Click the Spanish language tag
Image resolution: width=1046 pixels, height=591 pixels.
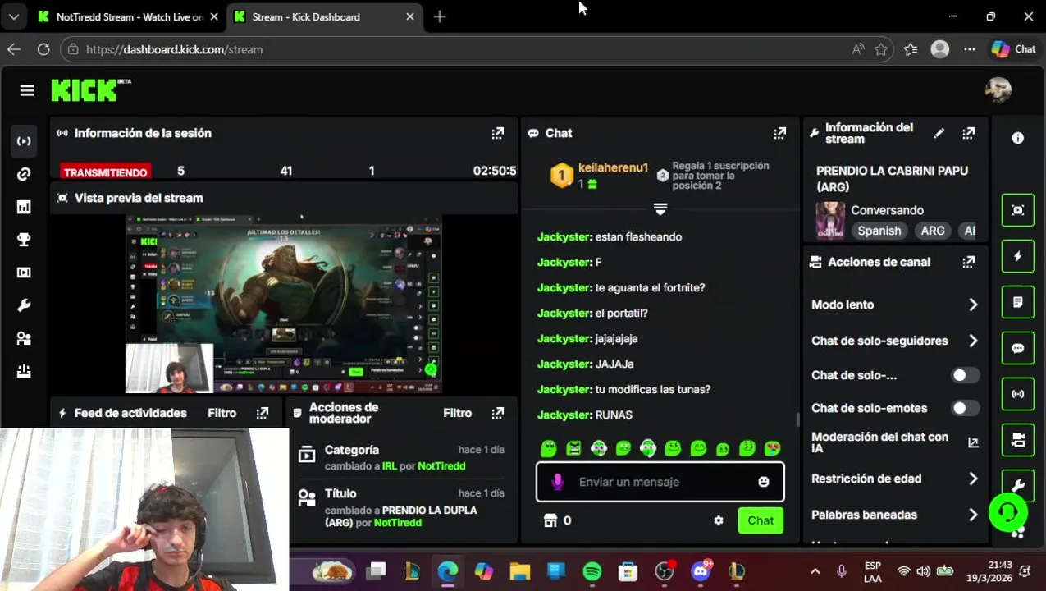point(879,231)
